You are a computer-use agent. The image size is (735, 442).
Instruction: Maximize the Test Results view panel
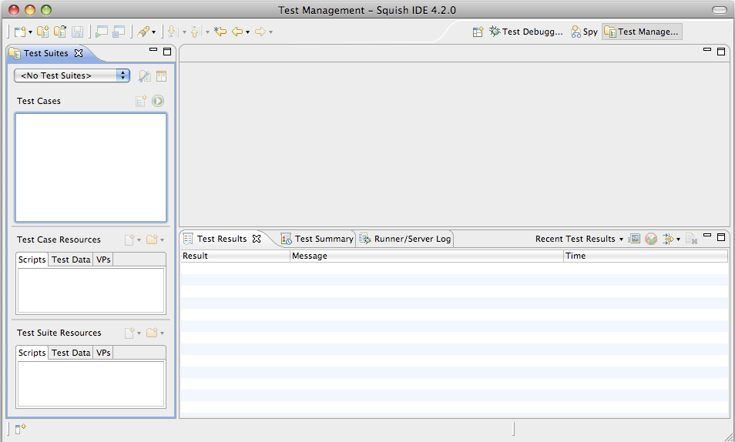[721, 236]
